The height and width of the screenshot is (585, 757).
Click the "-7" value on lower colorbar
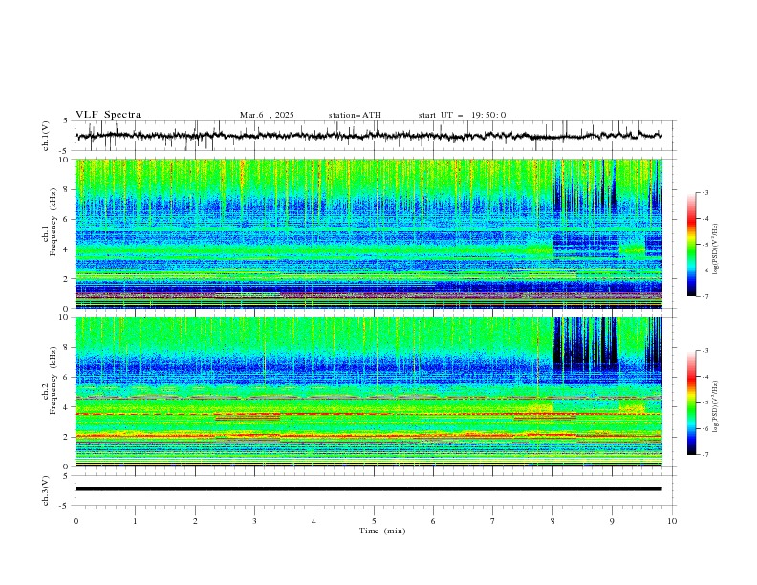pos(704,454)
